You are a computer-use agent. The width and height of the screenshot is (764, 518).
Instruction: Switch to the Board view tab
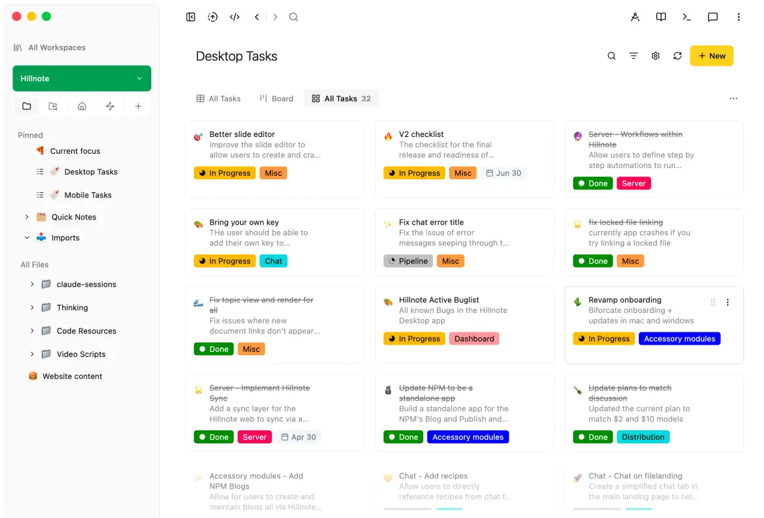(x=277, y=99)
